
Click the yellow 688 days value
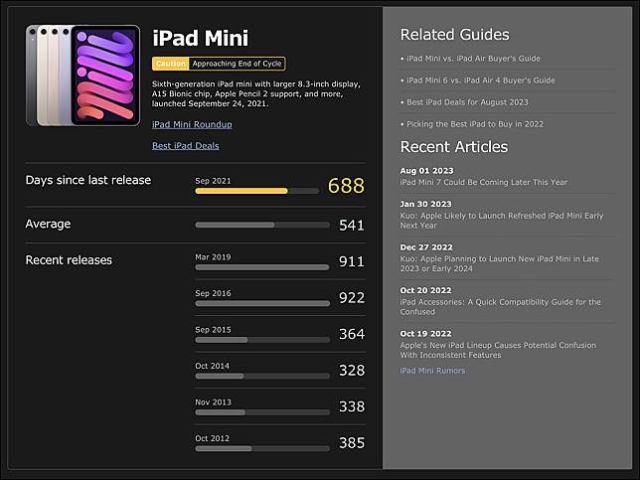(x=346, y=186)
